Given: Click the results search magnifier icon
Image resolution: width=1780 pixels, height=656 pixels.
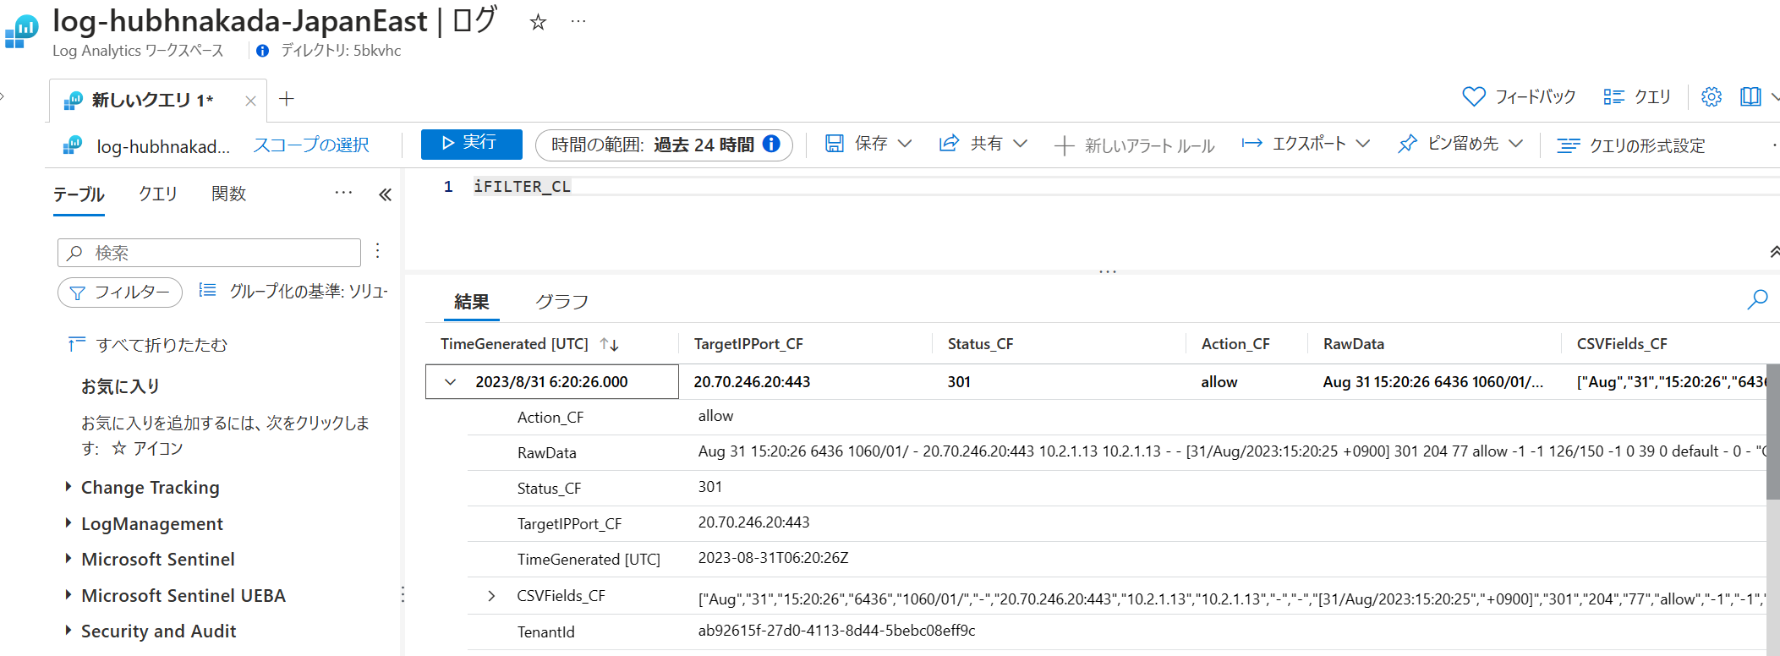Looking at the screenshot, I should [1757, 299].
